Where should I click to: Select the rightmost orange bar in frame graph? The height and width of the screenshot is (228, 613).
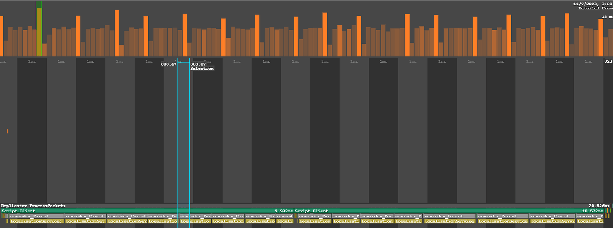click(x=601, y=38)
